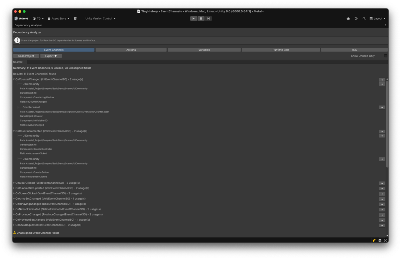This screenshot has height=259, width=401.
Task: Enable the Show Unused Only checkbox
Action: (385, 56)
